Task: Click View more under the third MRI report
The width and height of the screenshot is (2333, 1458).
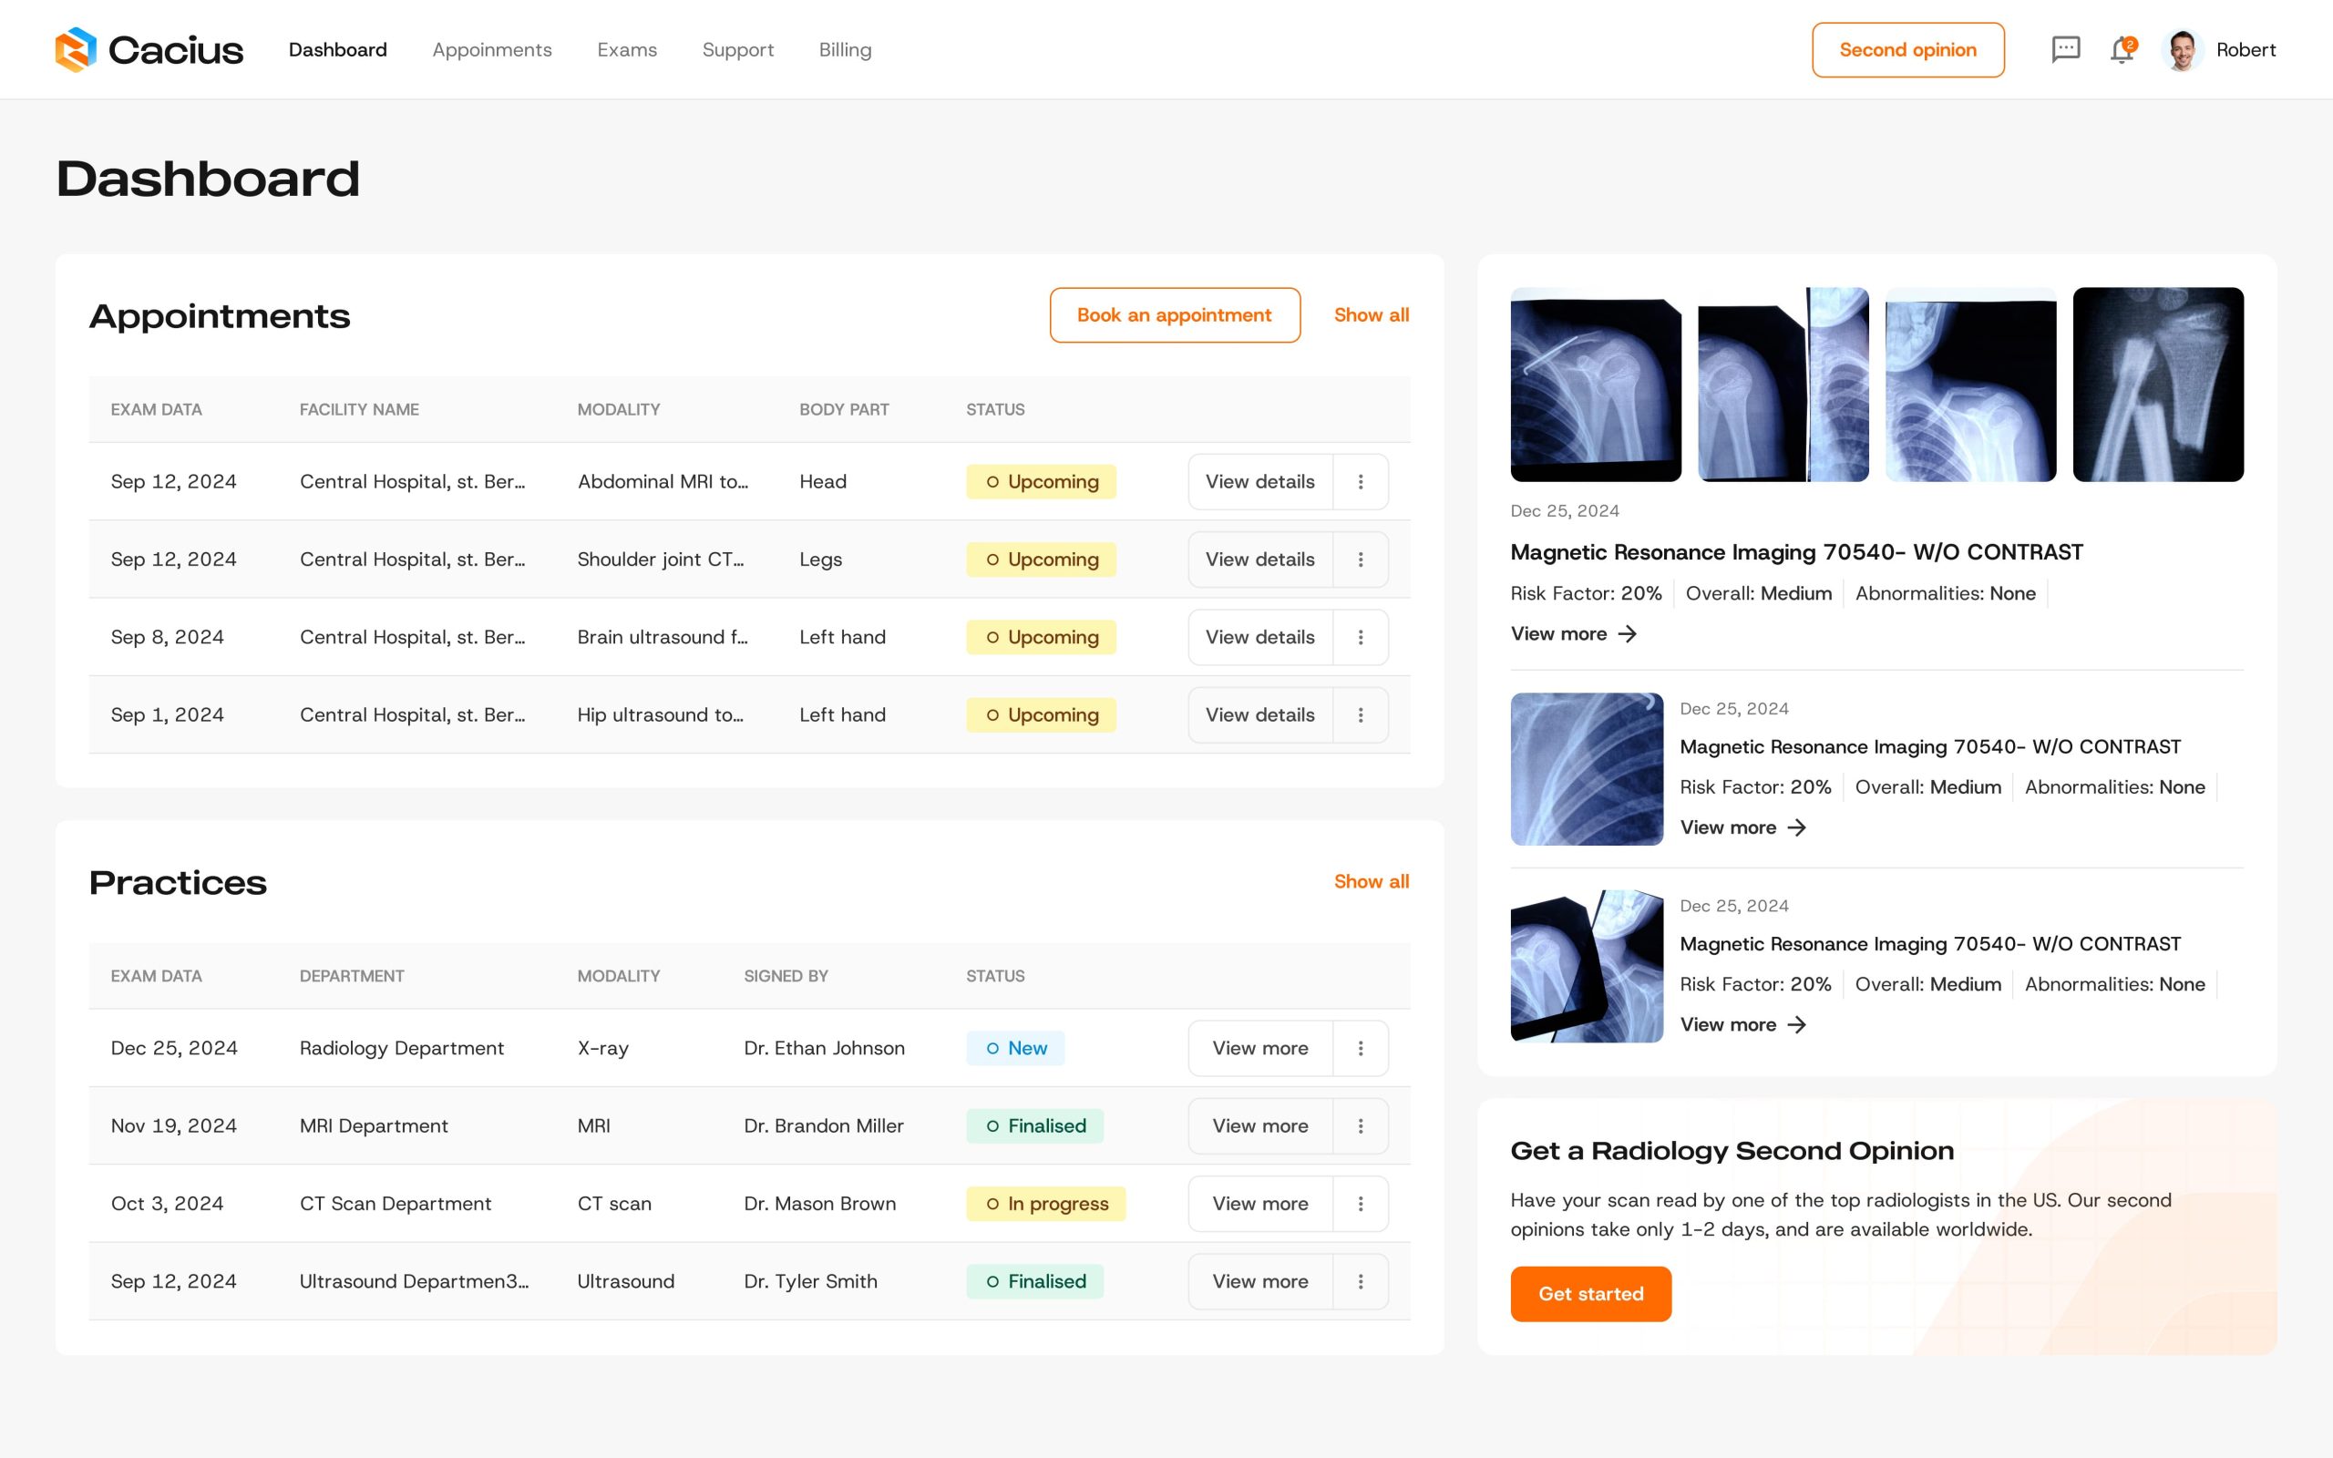Action: coord(1743,1025)
